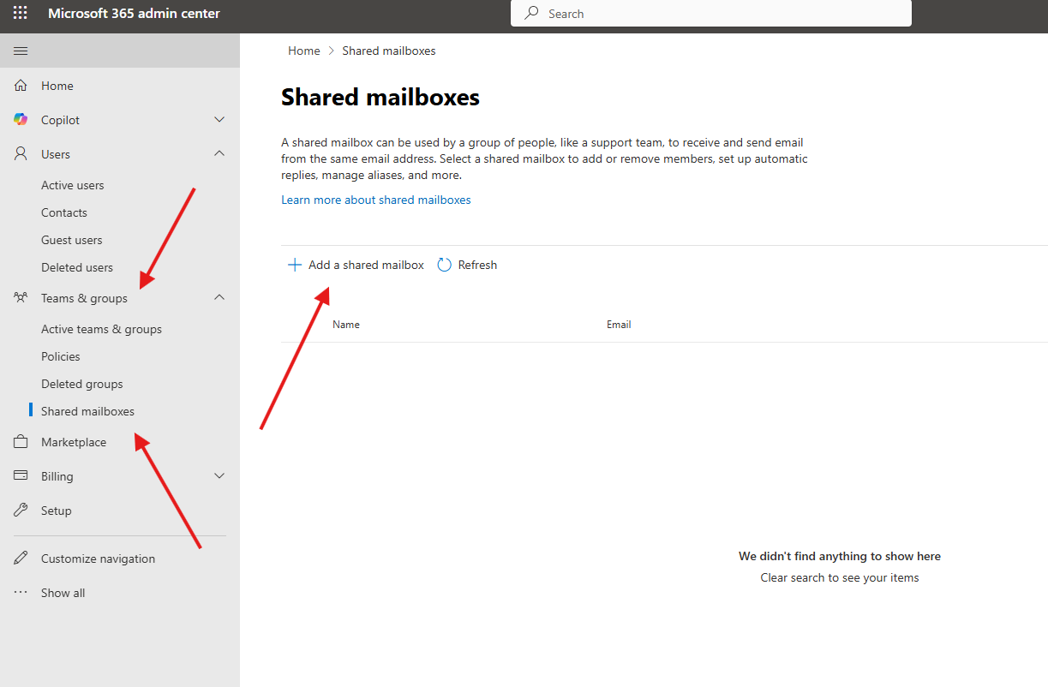
Task: Expand the Billing section chevron
Action: click(x=219, y=476)
